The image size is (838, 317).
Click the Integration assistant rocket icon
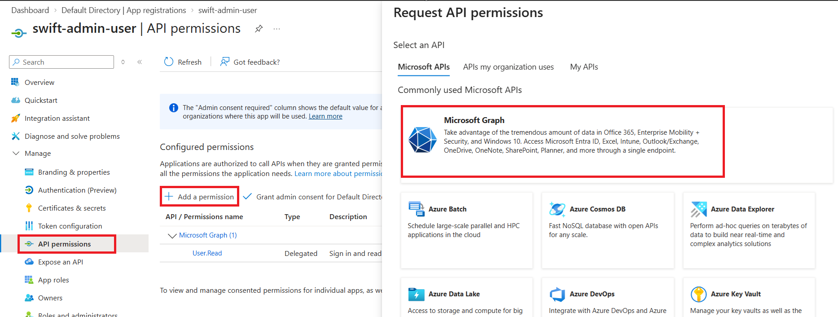[x=15, y=118]
